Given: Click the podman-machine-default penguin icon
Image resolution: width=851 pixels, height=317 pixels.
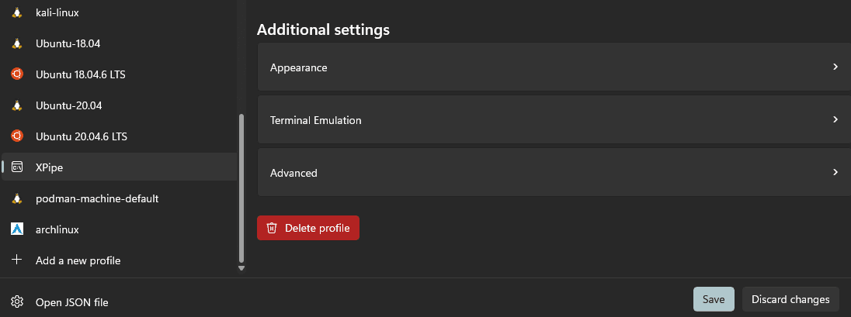Looking at the screenshot, I should click(16, 198).
